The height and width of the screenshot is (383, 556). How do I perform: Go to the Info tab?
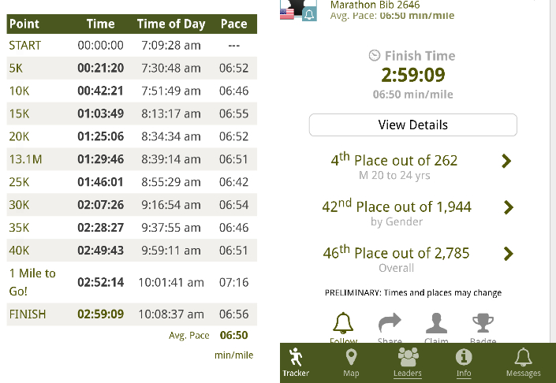[464, 363]
